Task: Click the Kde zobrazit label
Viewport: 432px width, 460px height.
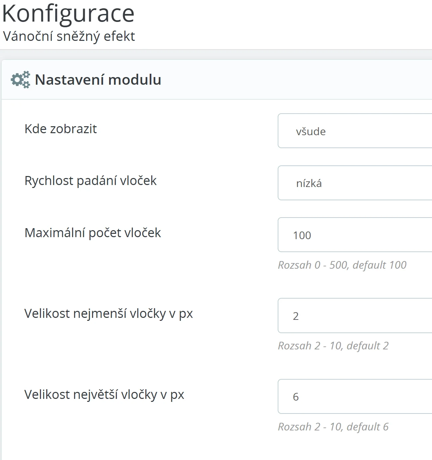Action: [61, 129]
